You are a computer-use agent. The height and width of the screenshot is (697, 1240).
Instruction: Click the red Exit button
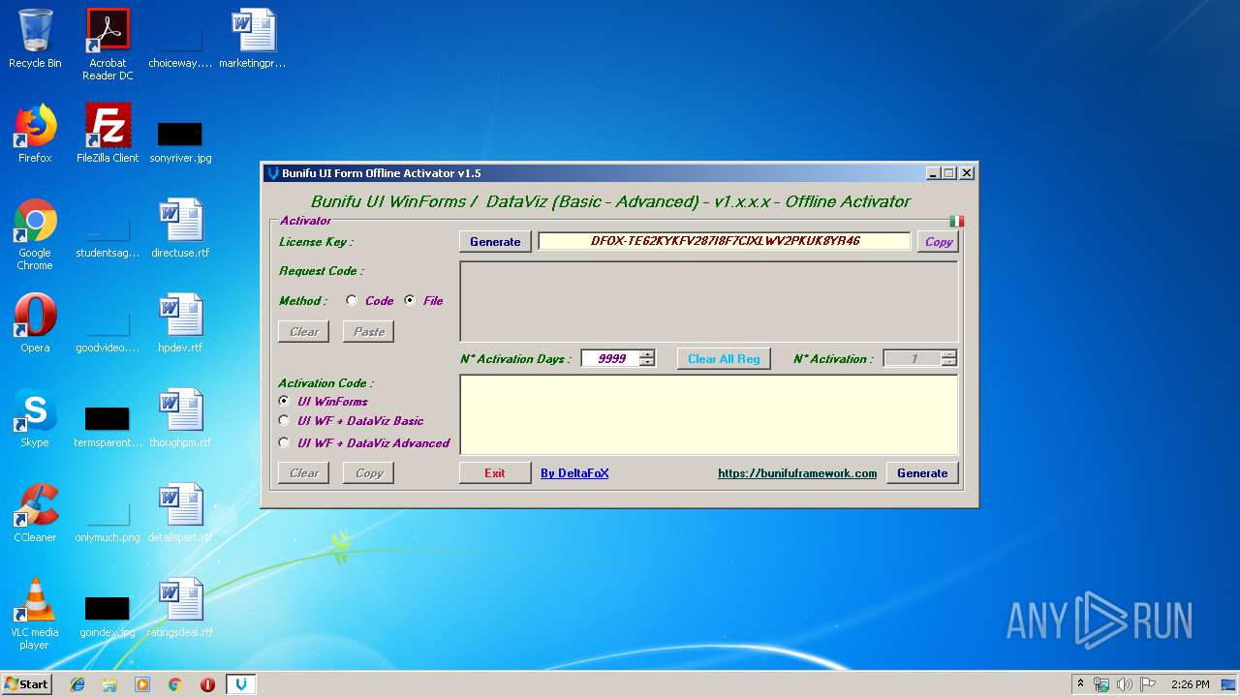click(x=495, y=473)
